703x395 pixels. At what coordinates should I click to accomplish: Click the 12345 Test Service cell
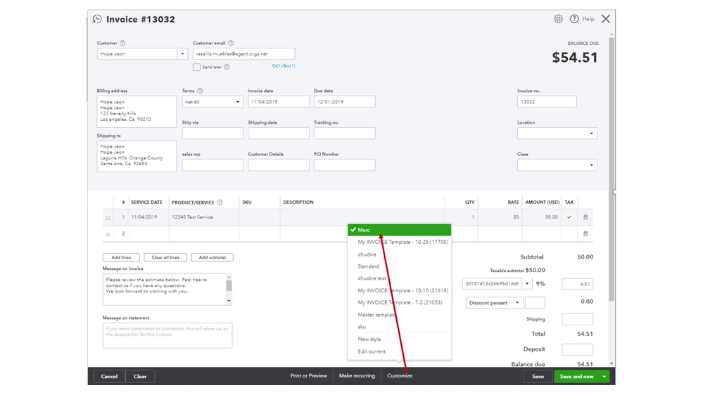pos(204,217)
